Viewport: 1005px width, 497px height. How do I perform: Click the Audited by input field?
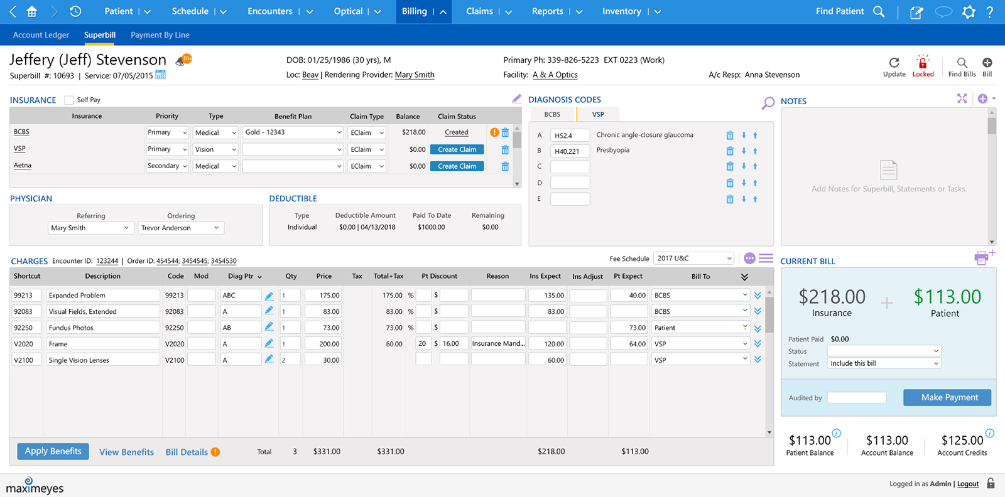tap(856, 398)
